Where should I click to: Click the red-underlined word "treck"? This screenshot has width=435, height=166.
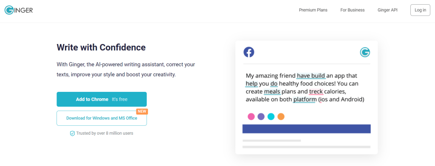316,91
